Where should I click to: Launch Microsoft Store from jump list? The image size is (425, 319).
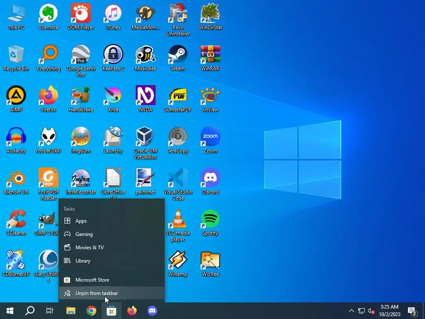point(112,280)
